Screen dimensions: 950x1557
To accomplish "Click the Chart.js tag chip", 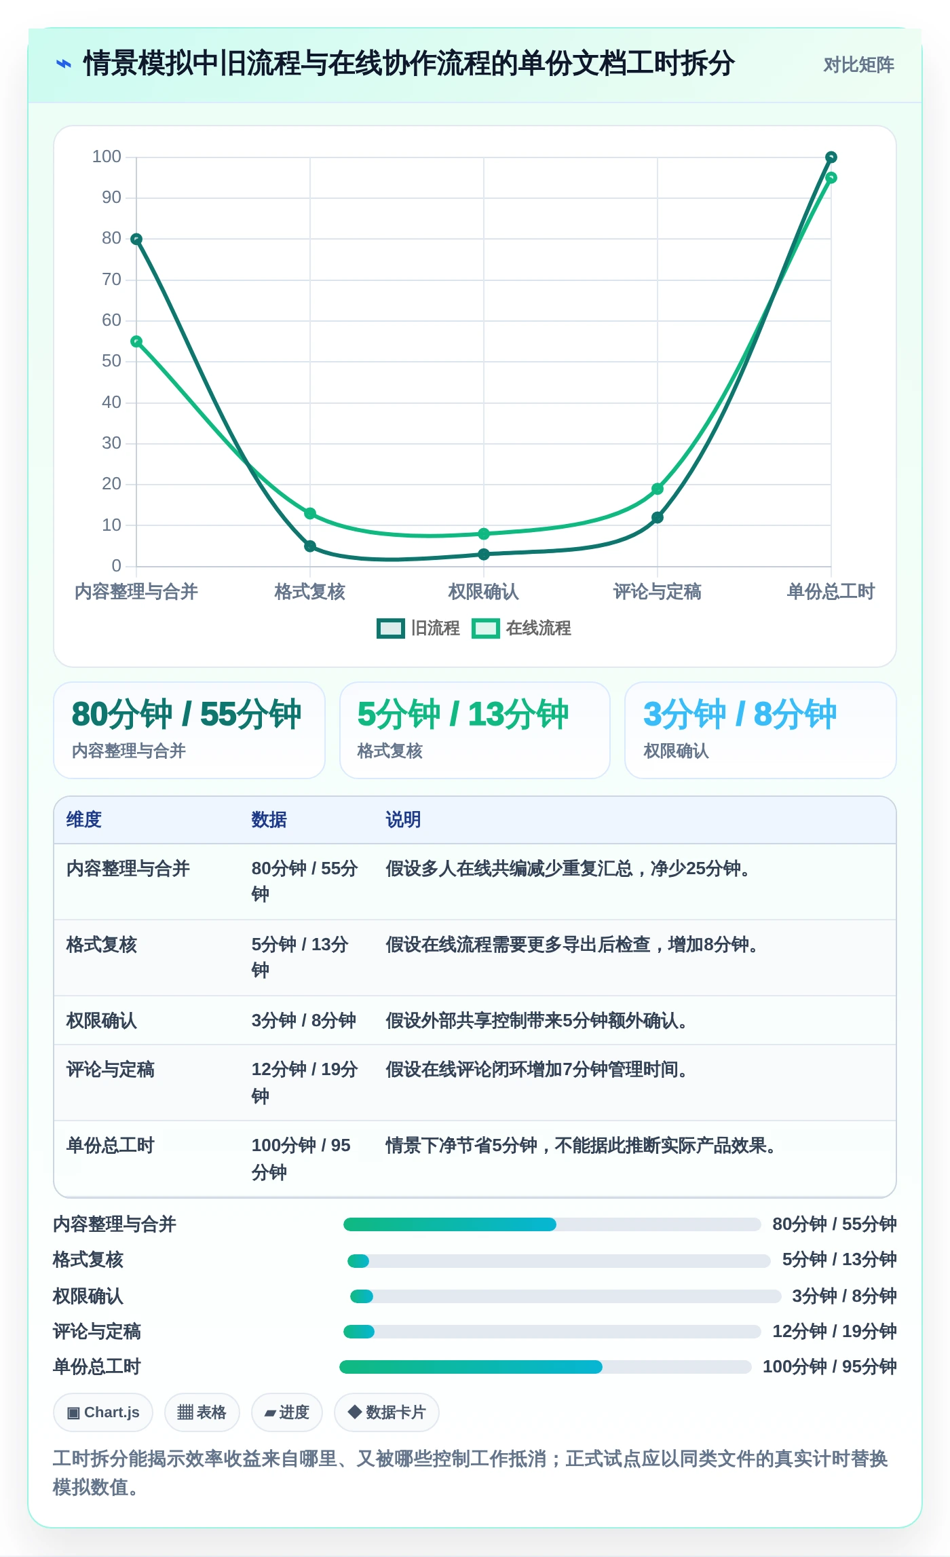I will [x=103, y=1412].
